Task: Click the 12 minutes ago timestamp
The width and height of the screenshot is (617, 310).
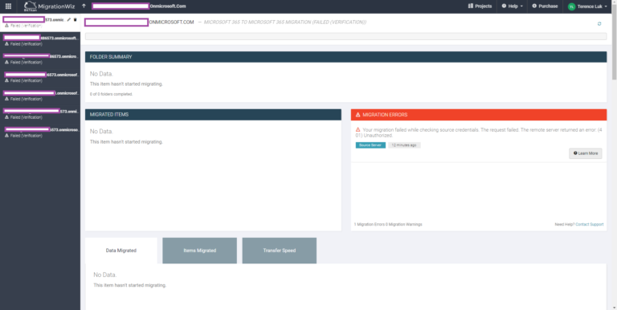Action: (x=404, y=145)
